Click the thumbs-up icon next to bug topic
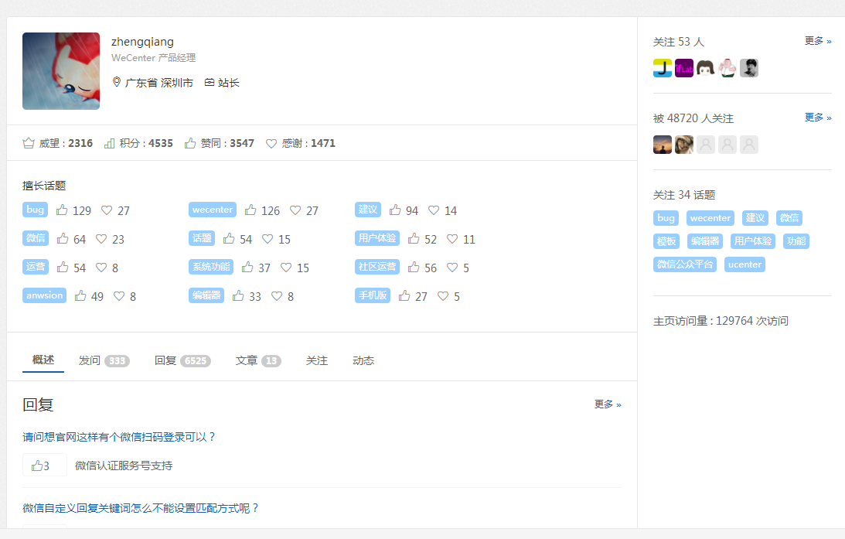Viewport: 845px width, 539px height. point(62,210)
